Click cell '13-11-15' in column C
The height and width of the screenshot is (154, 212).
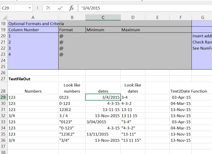(x=103, y=109)
